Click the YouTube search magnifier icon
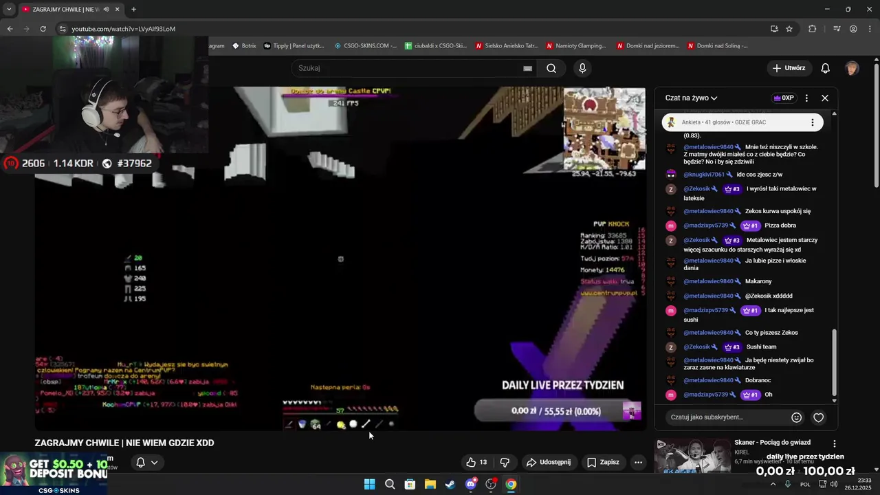Viewport: 880px width, 495px height. click(x=551, y=68)
